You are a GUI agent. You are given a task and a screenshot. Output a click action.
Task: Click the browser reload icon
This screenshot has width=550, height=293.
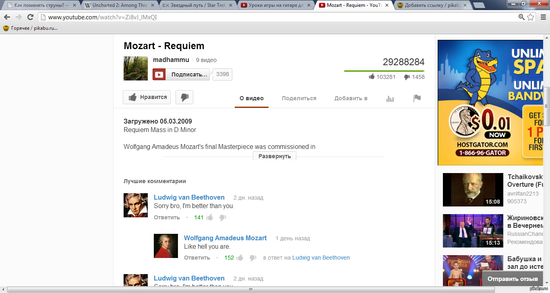[30, 17]
